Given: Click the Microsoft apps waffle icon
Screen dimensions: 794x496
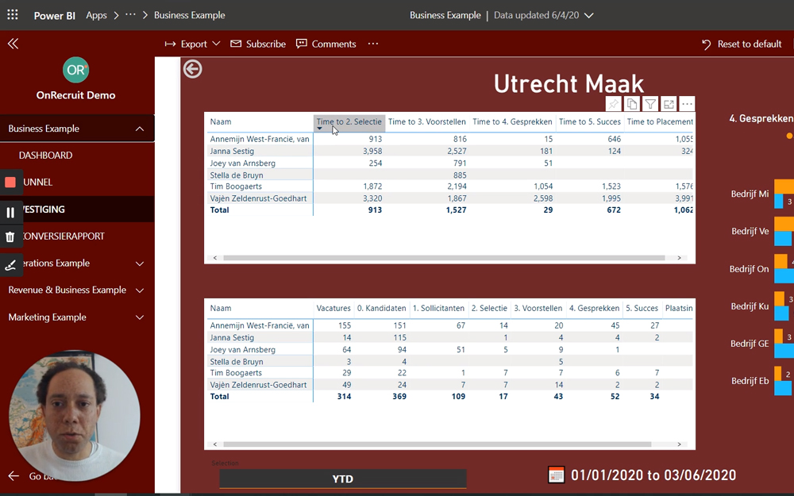Looking at the screenshot, I should pos(12,14).
